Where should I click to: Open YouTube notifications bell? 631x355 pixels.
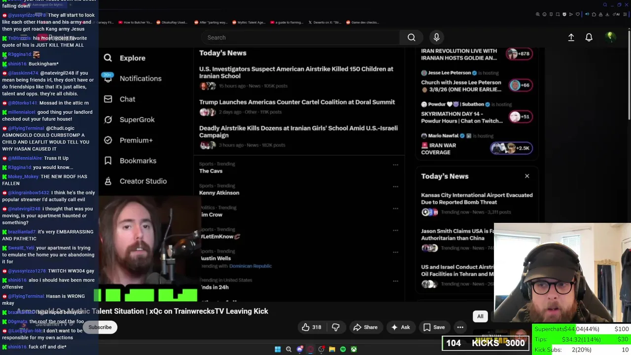pos(589,37)
